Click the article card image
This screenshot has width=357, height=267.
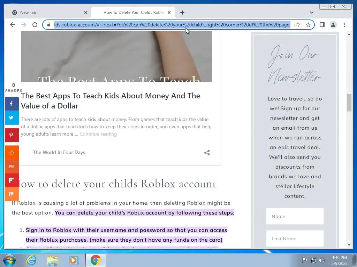[x=116, y=56]
